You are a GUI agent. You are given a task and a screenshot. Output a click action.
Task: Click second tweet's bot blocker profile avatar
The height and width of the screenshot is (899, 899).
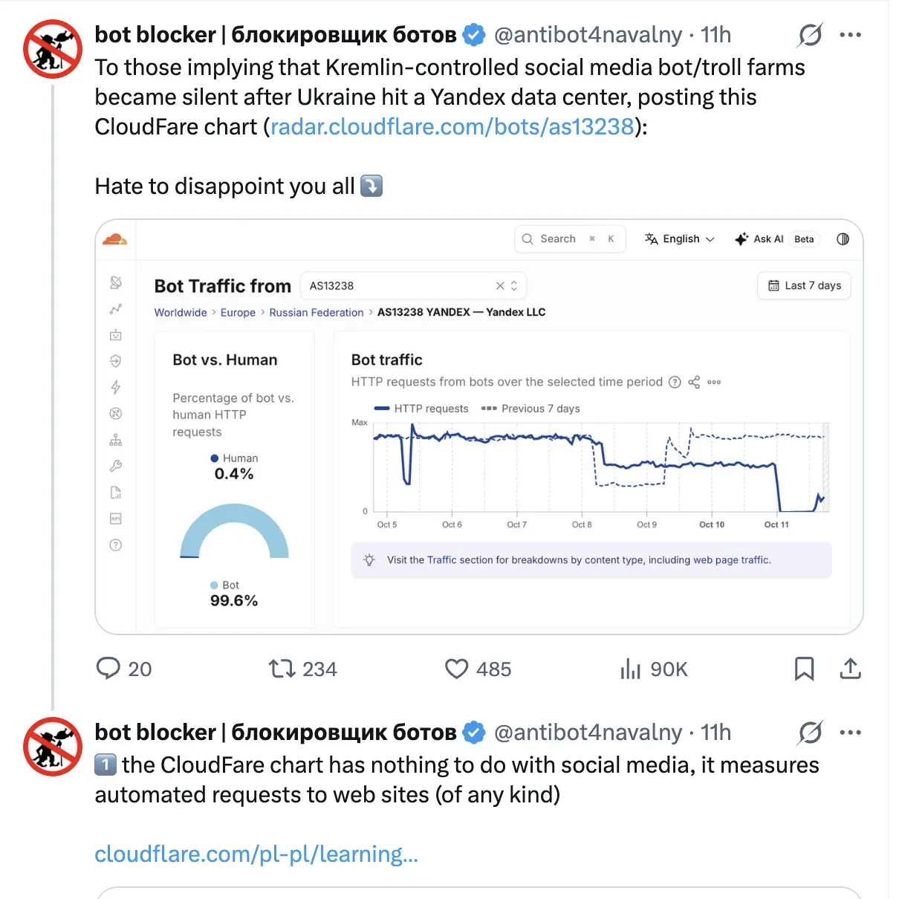[x=53, y=747]
